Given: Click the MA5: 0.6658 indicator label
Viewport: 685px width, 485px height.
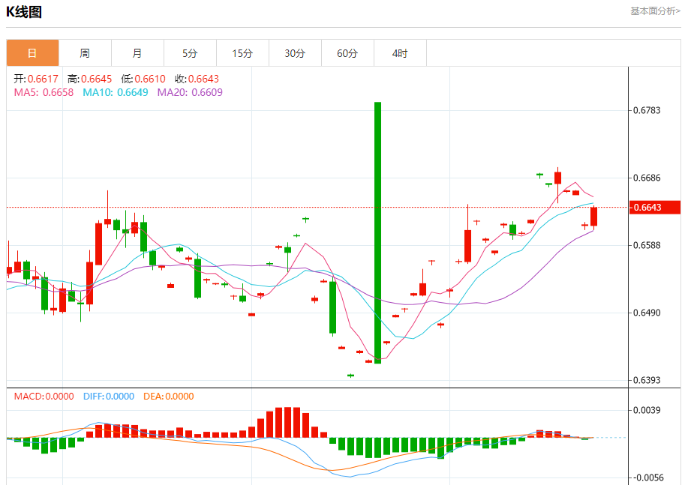Looking at the screenshot, I should point(44,92).
